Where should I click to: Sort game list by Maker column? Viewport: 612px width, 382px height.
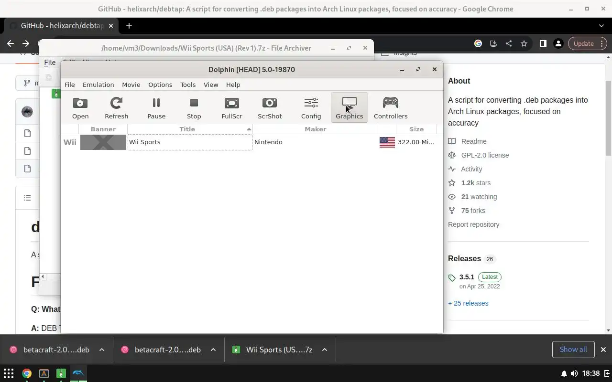pyautogui.click(x=316, y=129)
